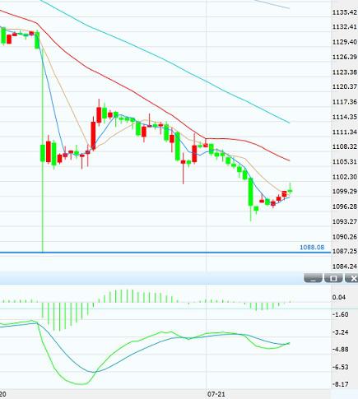Image resolution: width=358 pixels, height=399 pixels.
Task: Click the 0.04 MACD scale value
Action: pyautogui.click(x=339, y=297)
